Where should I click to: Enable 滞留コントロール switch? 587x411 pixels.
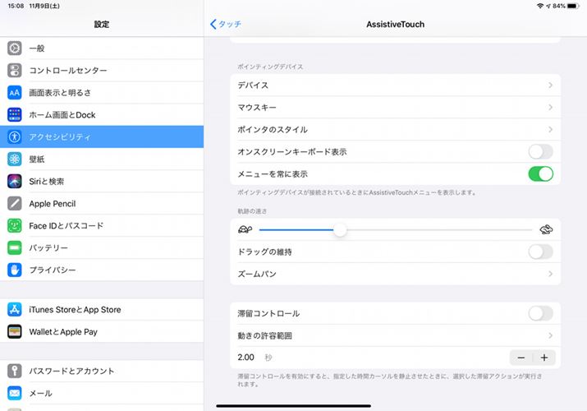click(x=540, y=313)
